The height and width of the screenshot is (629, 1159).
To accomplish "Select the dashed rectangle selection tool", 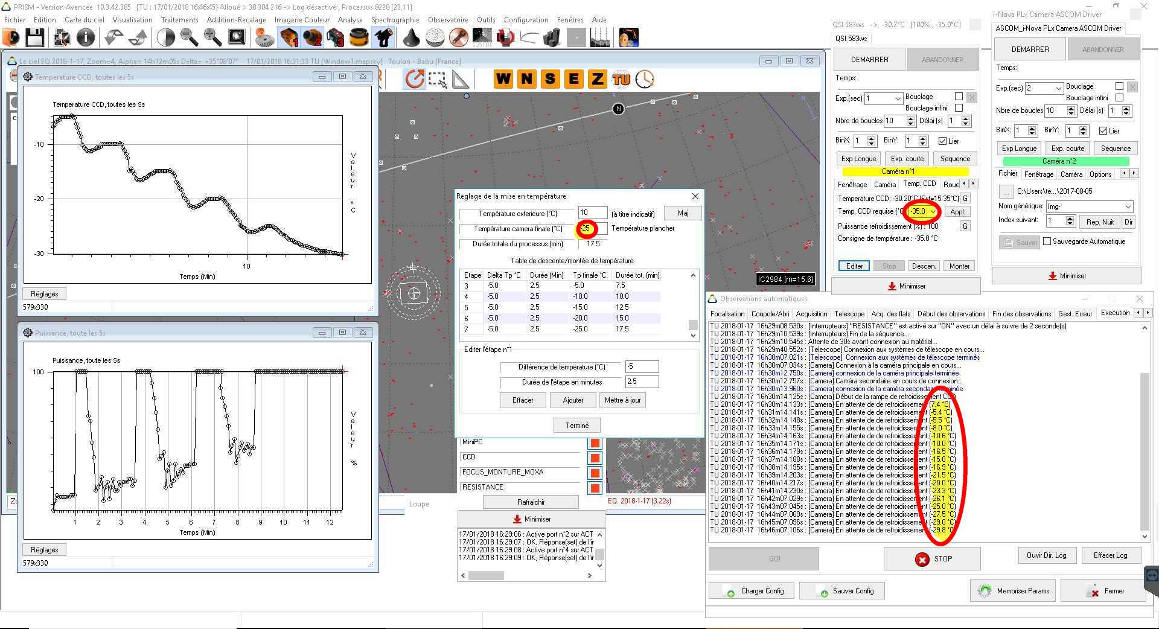I will pyautogui.click(x=437, y=79).
